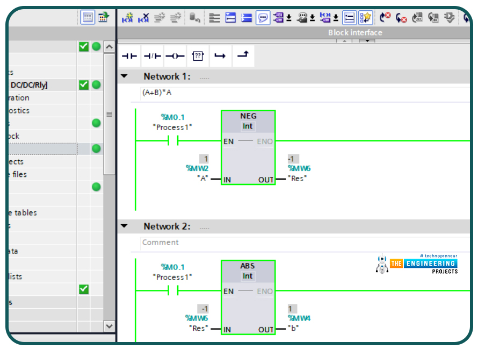This screenshot has height=349, width=478.
Task: Insert an empty box instruction
Action: (x=198, y=56)
